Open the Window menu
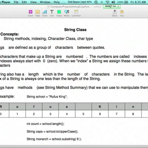The height and width of the screenshot is (148, 148). (45, 2)
